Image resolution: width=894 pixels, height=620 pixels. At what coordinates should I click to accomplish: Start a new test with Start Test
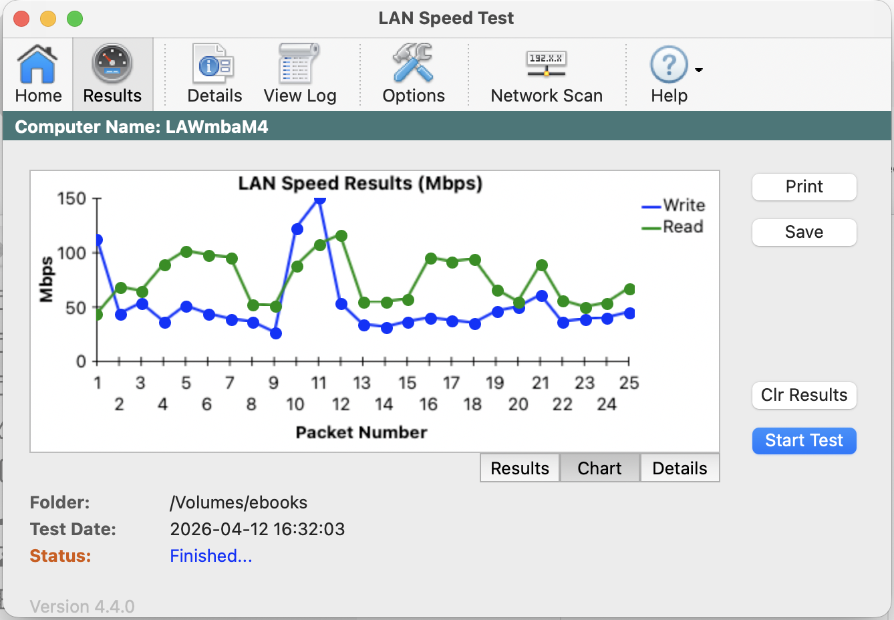click(804, 441)
